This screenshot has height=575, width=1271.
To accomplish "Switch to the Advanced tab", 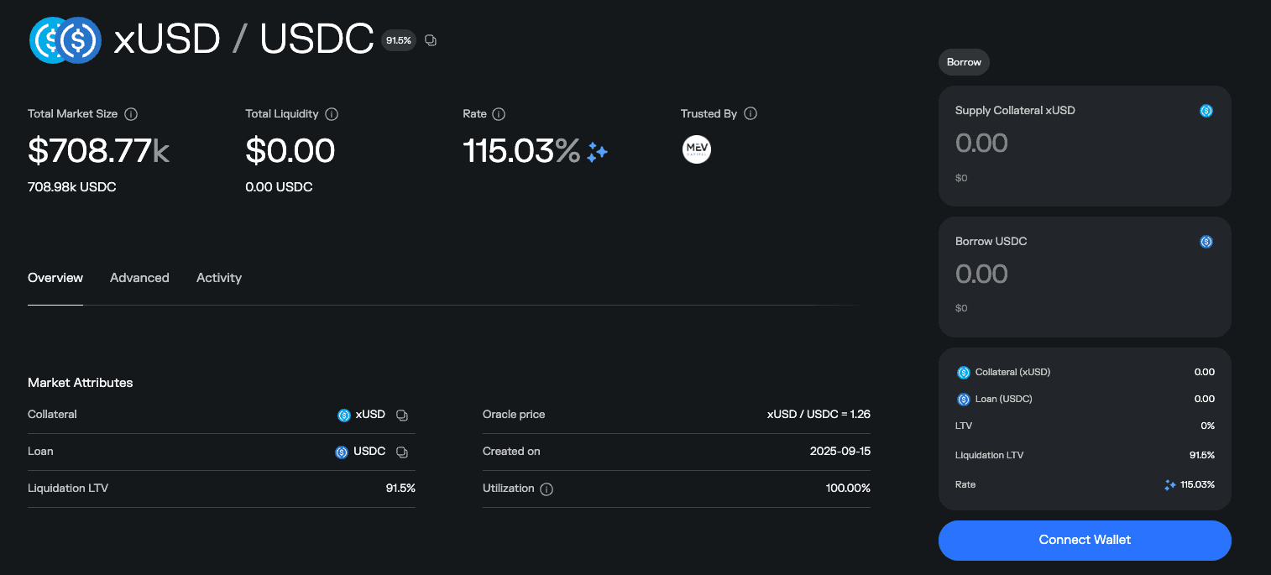I will point(139,277).
